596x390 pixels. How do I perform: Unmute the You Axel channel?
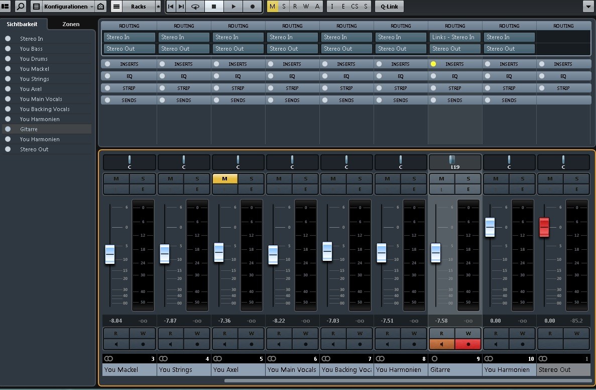pos(224,178)
